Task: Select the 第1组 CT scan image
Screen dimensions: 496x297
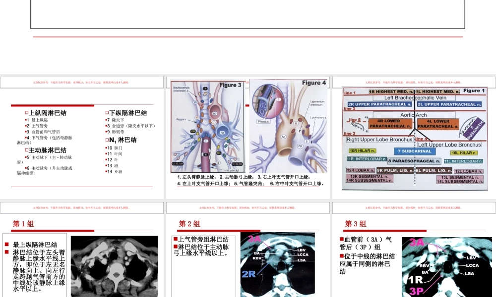Action: [114, 266]
